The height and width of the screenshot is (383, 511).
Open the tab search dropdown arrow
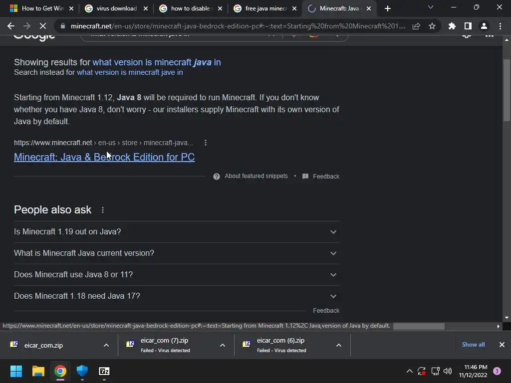[431, 7]
